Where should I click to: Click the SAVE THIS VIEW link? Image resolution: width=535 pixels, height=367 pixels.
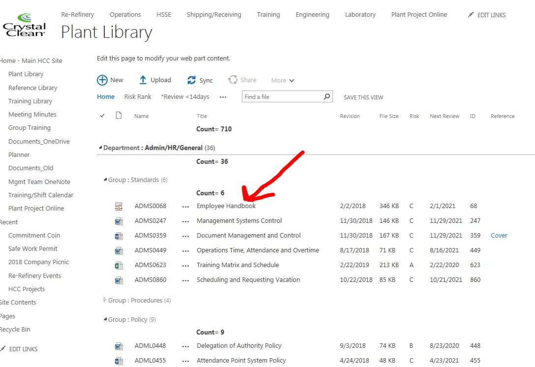(x=363, y=97)
